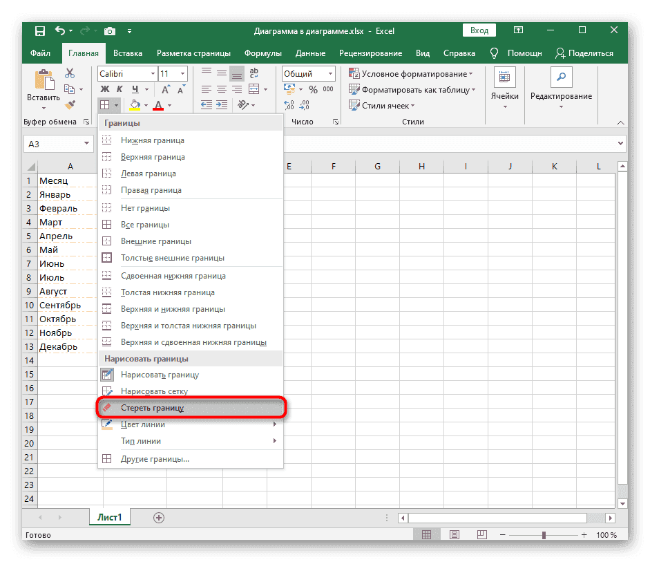Click the 'Вход' sign-in button
Viewport: 650px width, 562px height.
coord(479,31)
